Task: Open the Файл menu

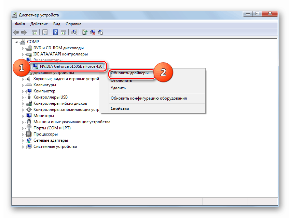Action: click(x=20, y=24)
